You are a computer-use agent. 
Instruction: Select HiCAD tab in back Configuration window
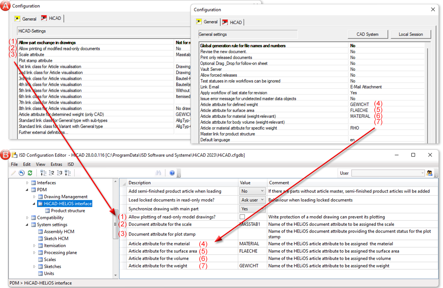point(52,18)
